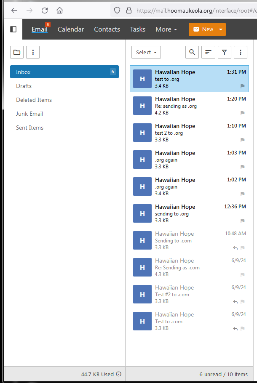Click the new folder icon

click(17, 52)
